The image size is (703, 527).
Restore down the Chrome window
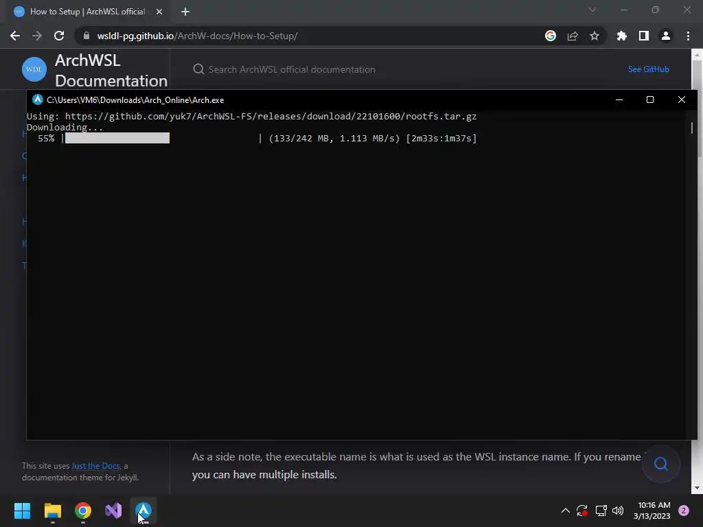[x=656, y=10]
